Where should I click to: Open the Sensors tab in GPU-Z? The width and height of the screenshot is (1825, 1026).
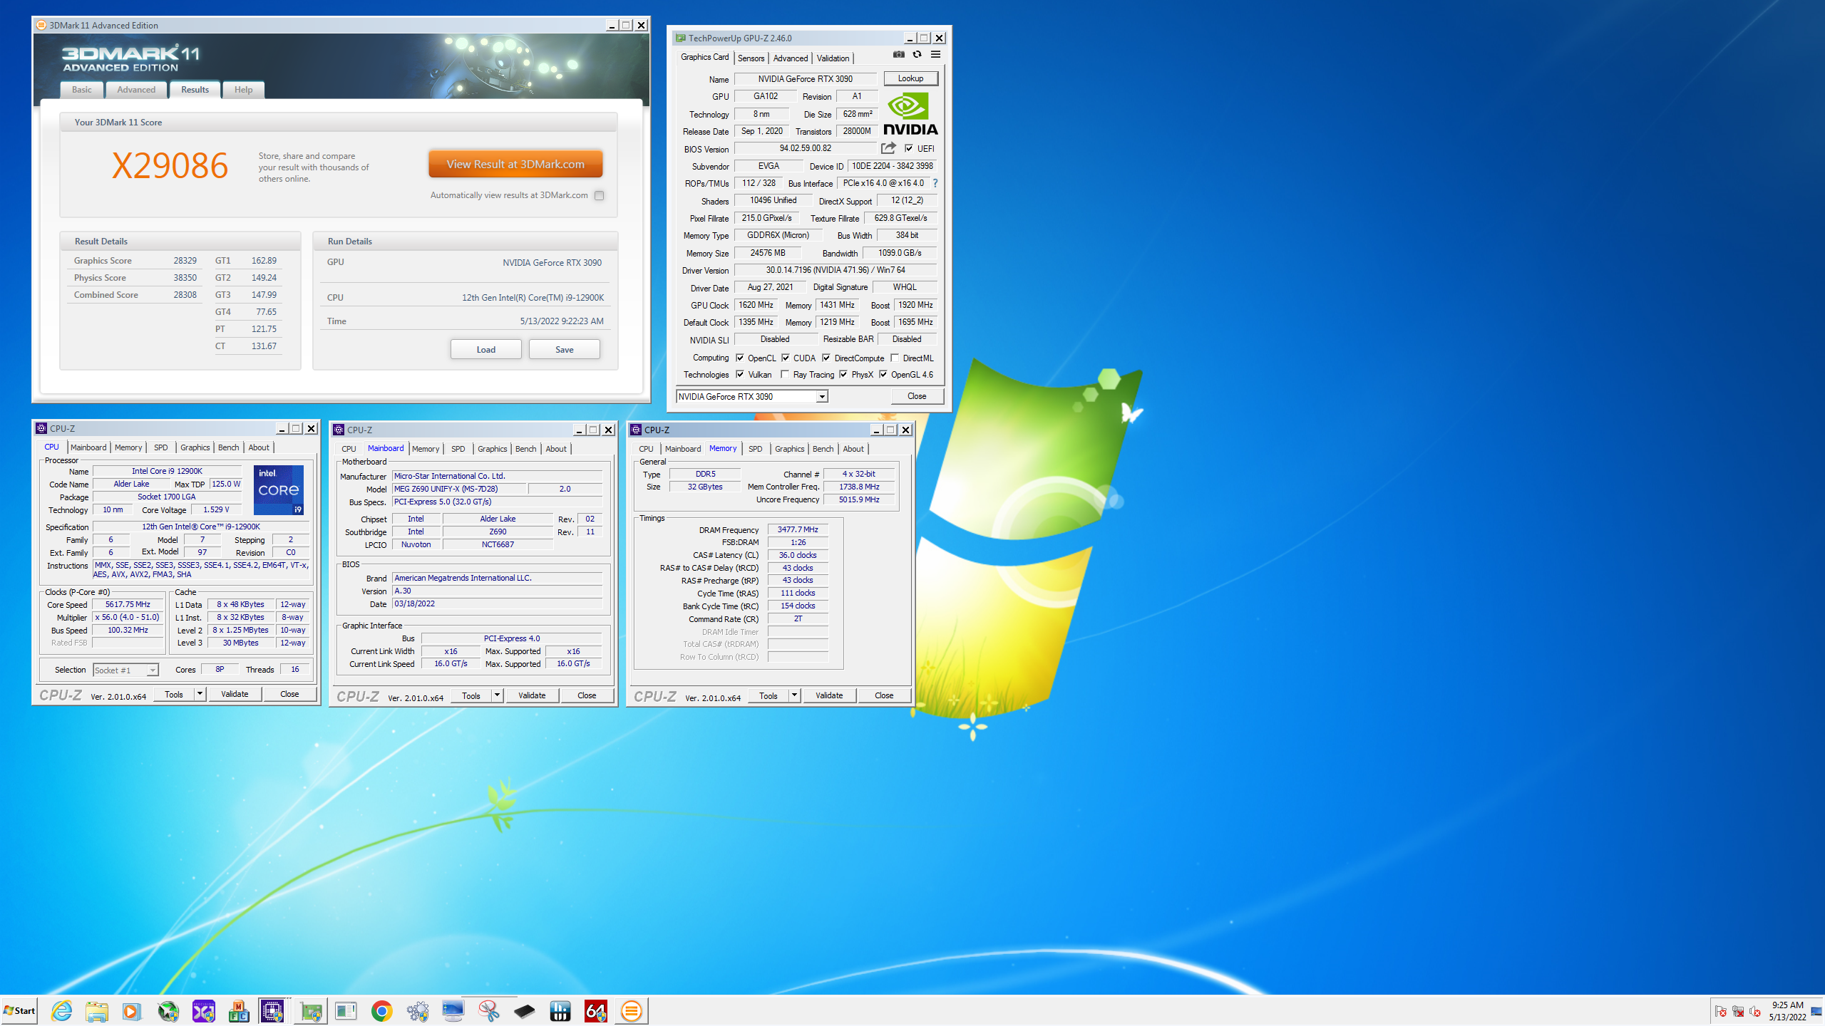(751, 58)
